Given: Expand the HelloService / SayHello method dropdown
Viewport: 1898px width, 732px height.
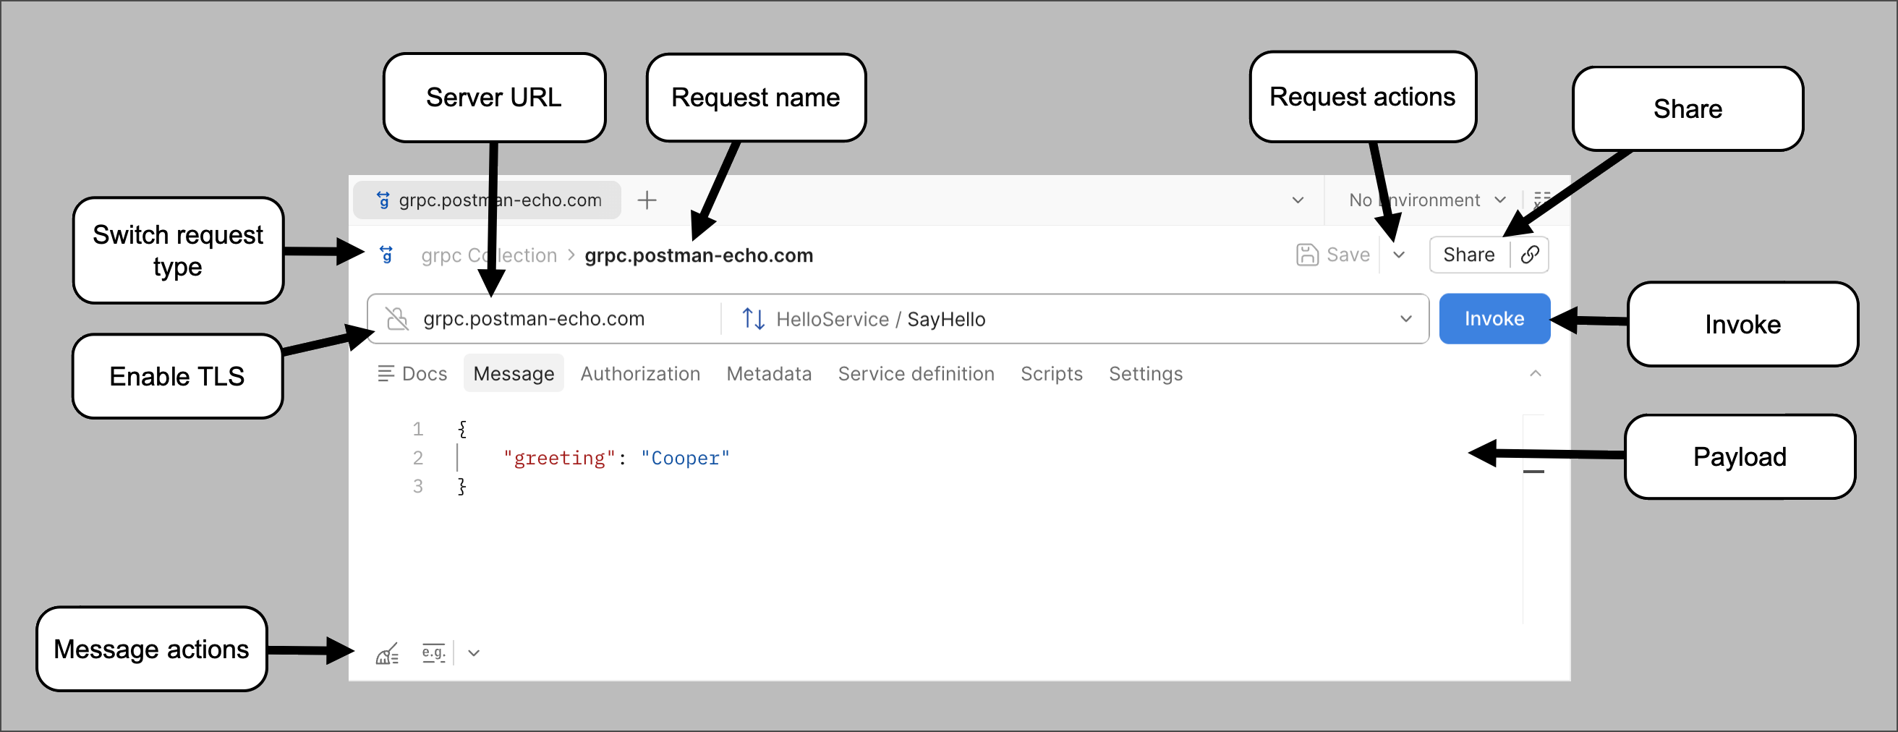Looking at the screenshot, I should pos(1406,318).
